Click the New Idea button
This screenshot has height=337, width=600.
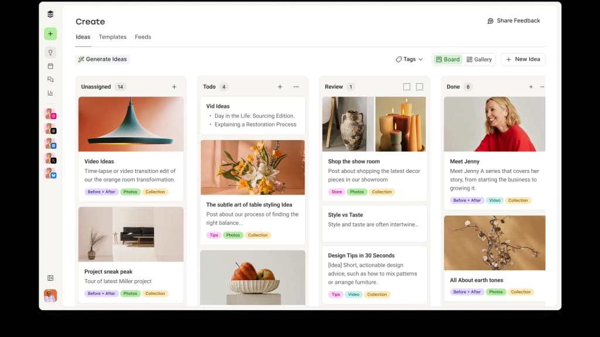pyautogui.click(x=523, y=59)
